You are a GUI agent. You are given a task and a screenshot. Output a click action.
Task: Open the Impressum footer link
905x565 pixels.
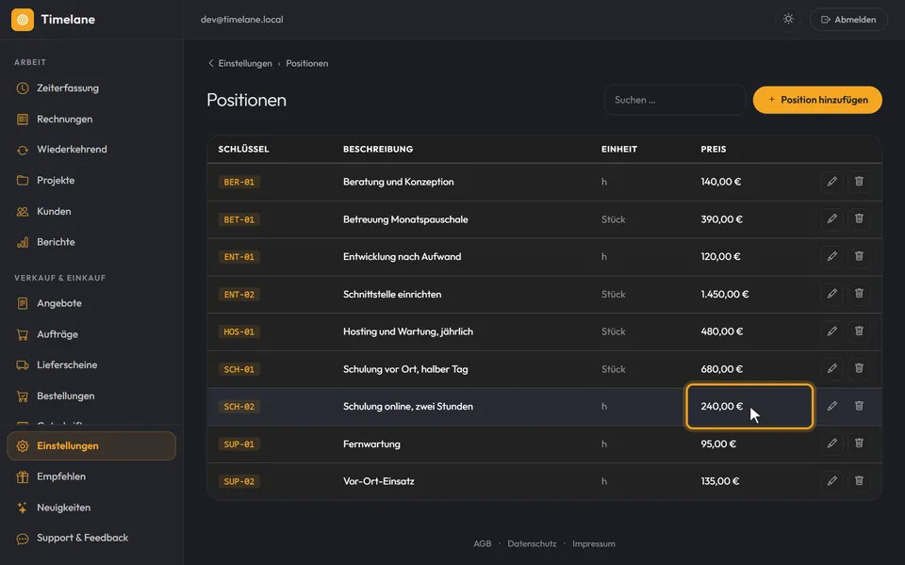click(594, 543)
